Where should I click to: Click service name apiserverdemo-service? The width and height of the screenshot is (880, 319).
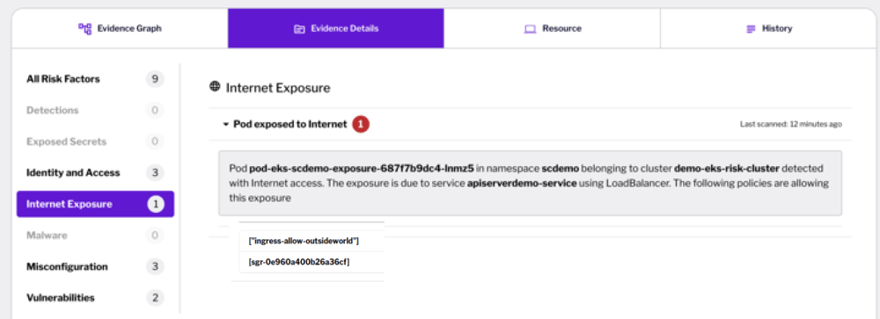(522, 184)
